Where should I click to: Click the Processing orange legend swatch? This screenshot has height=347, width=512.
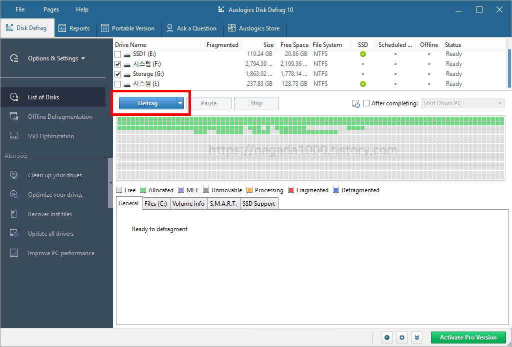tap(249, 190)
